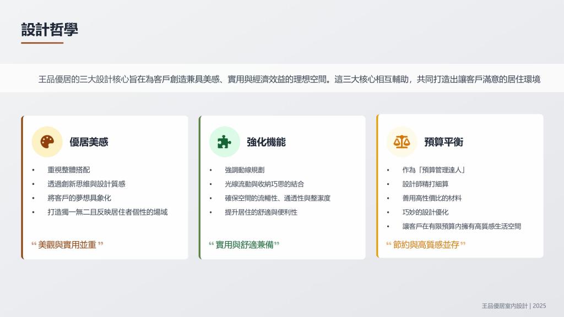Select the bullet 巧妙的設計優化
Screen dimensions: 564x317
(x=425, y=212)
